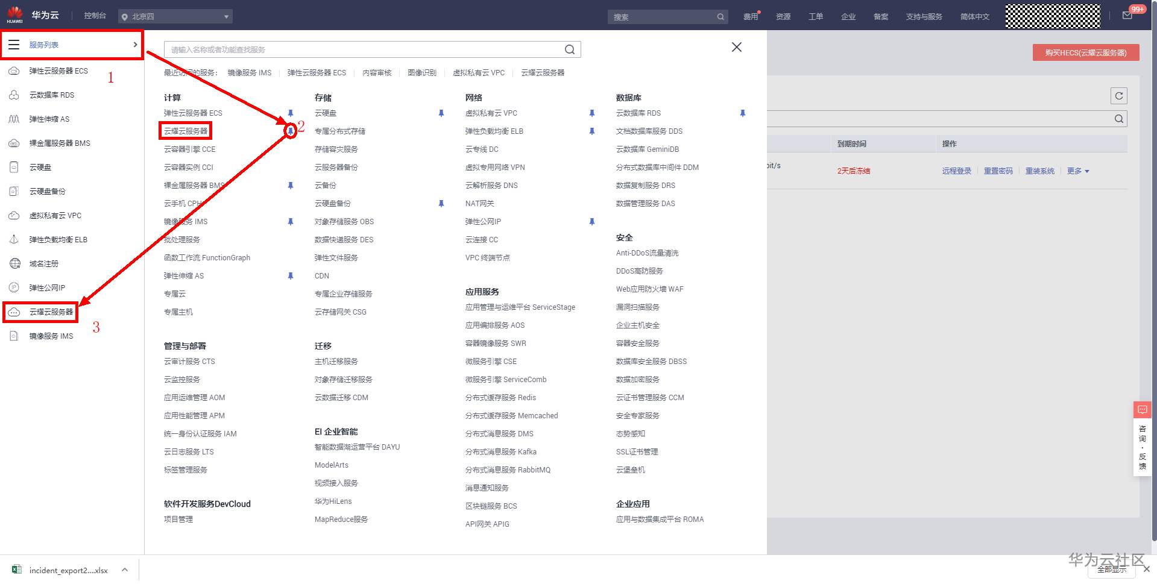Toggle pin for 云耀云服务器
The width and height of the screenshot is (1157, 584).
point(291,131)
